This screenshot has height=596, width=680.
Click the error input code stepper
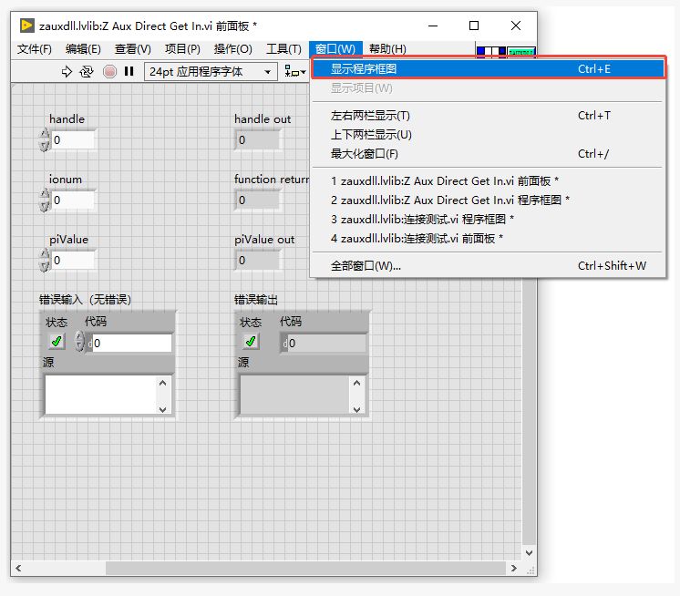80,343
